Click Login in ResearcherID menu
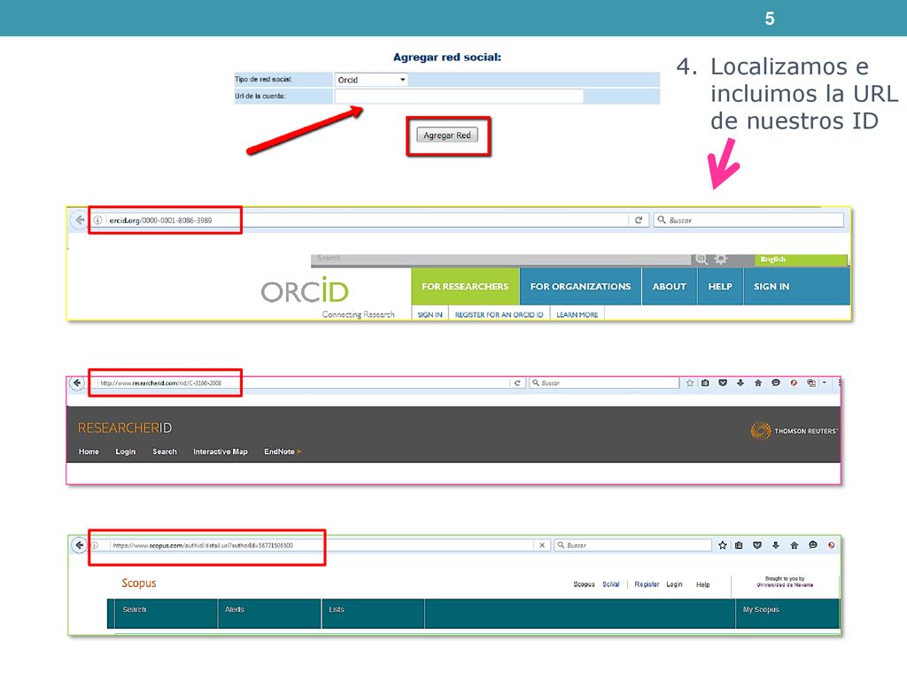Image resolution: width=907 pixels, height=680 pixels. (125, 452)
